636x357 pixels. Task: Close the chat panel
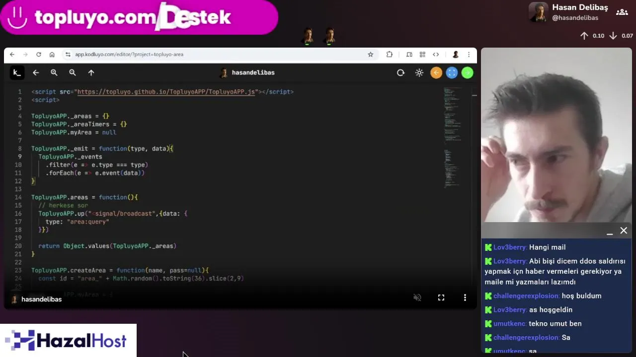(624, 231)
